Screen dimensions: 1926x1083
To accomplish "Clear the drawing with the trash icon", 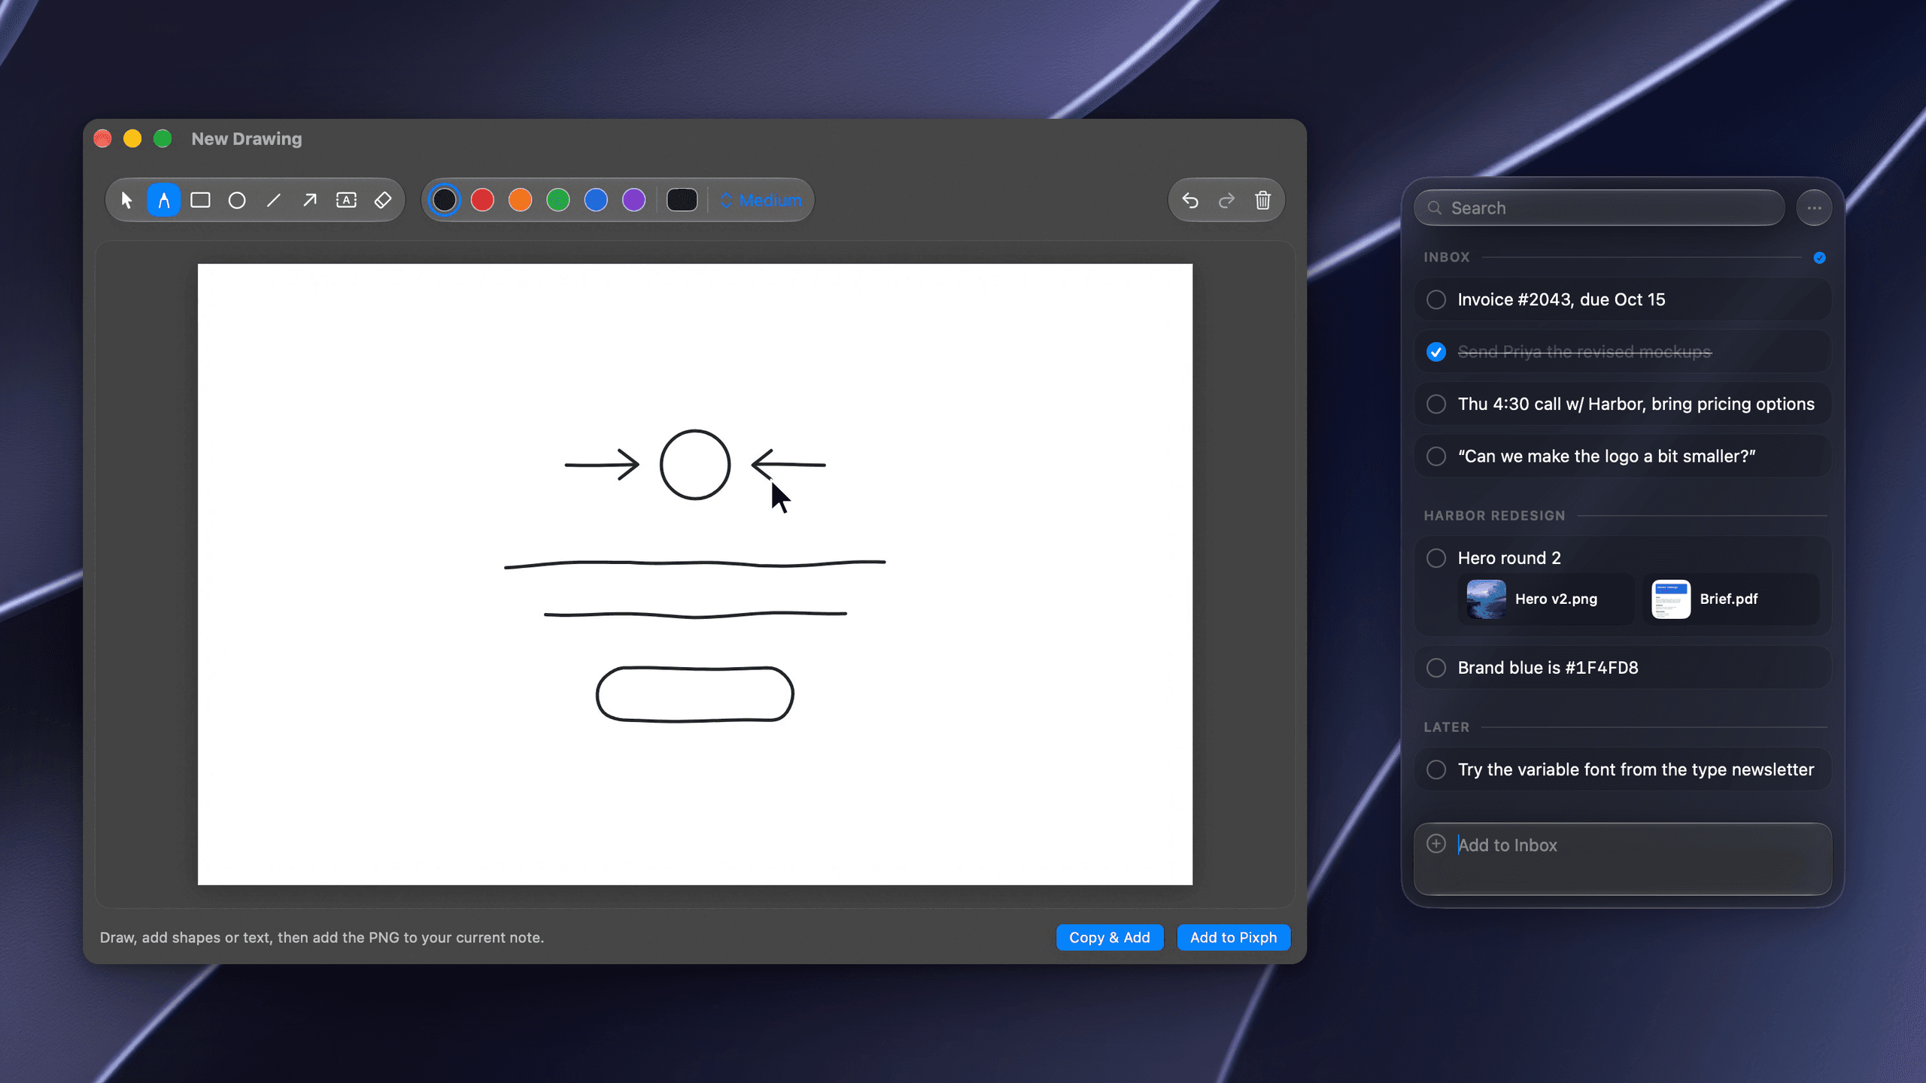I will click(x=1263, y=200).
